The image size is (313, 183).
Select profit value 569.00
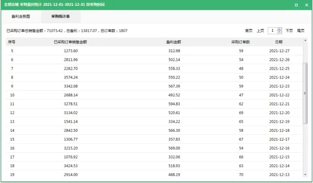[x=174, y=148]
